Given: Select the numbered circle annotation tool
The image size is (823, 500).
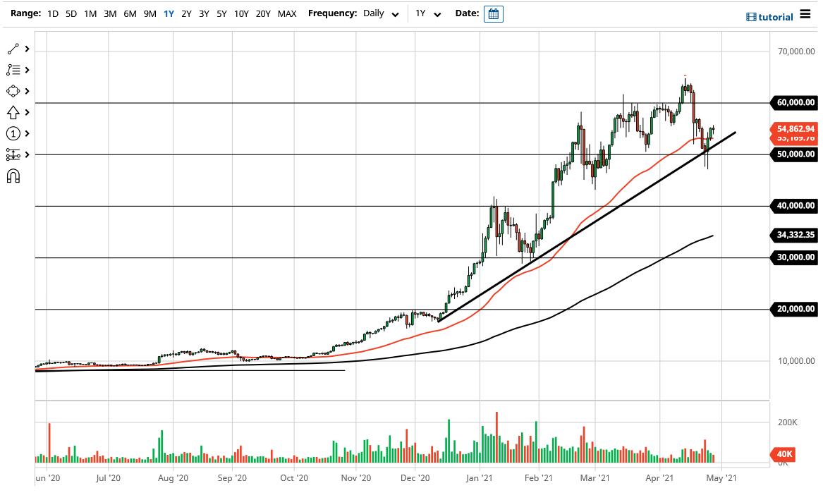Looking at the screenshot, I should pos(14,133).
